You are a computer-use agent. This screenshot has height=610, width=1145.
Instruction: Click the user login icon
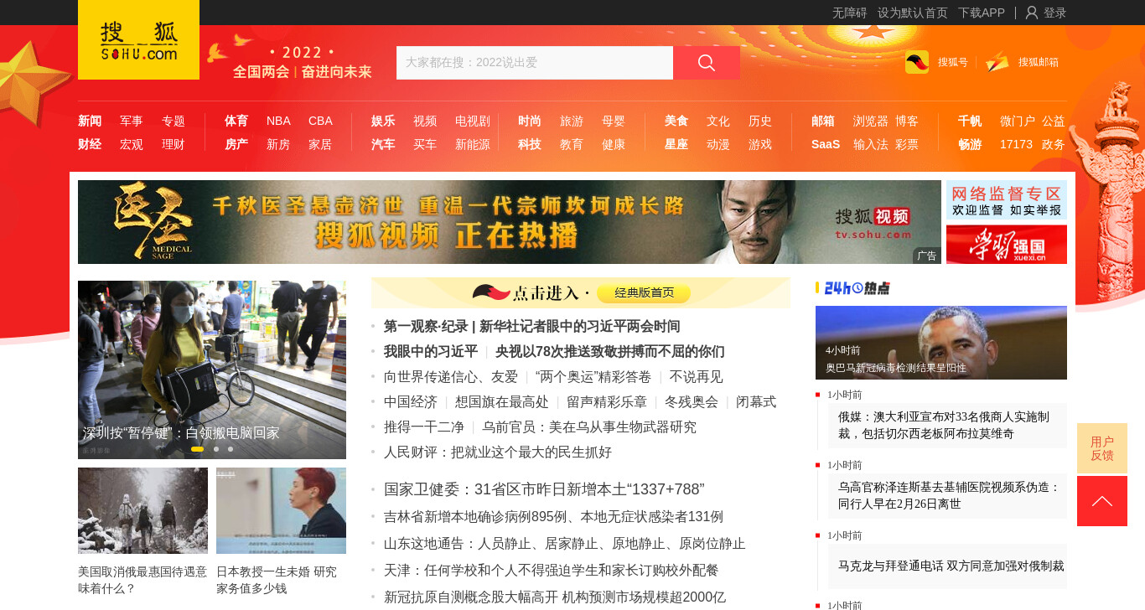coord(1032,13)
